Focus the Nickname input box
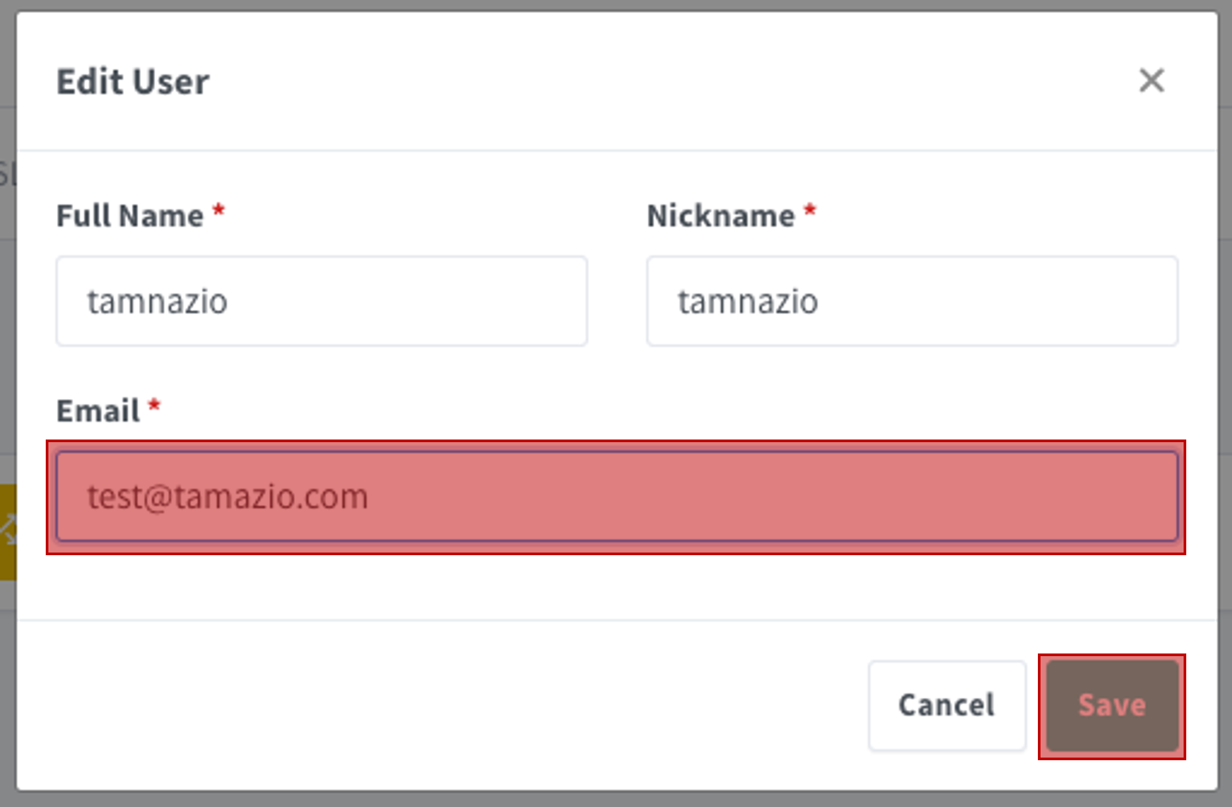 coord(912,301)
